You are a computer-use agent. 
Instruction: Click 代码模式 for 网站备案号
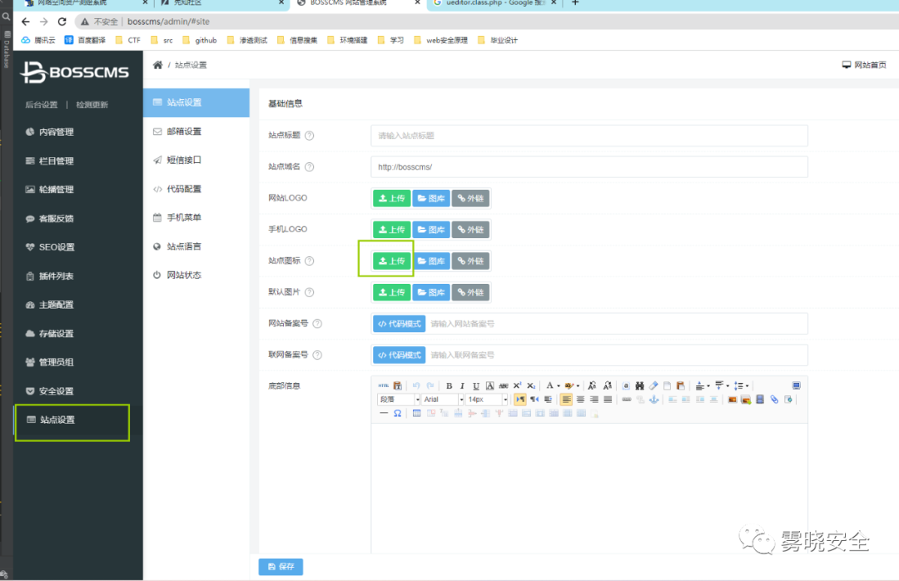(399, 324)
